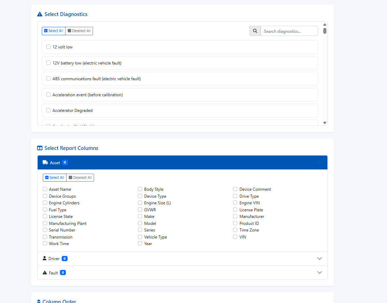Collapse the Asset accordion section
This screenshot has height=303, width=387.
tap(319, 162)
